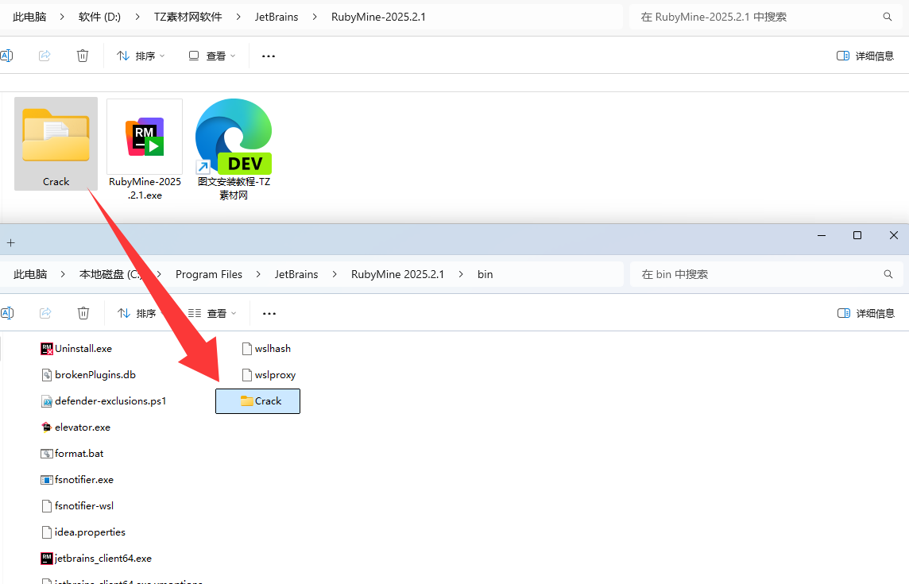Click the delete icon in the top window toolbar
Image resolution: width=909 pixels, height=584 pixels.
point(83,56)
